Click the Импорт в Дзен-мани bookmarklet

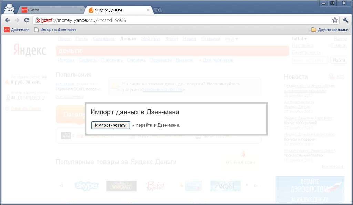pyautogui.click(x=55, y=30)
